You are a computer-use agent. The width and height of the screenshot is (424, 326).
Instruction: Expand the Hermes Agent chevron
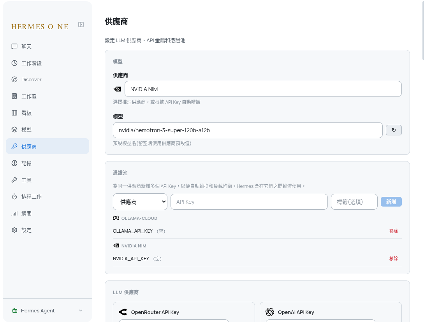pos(81,310)
